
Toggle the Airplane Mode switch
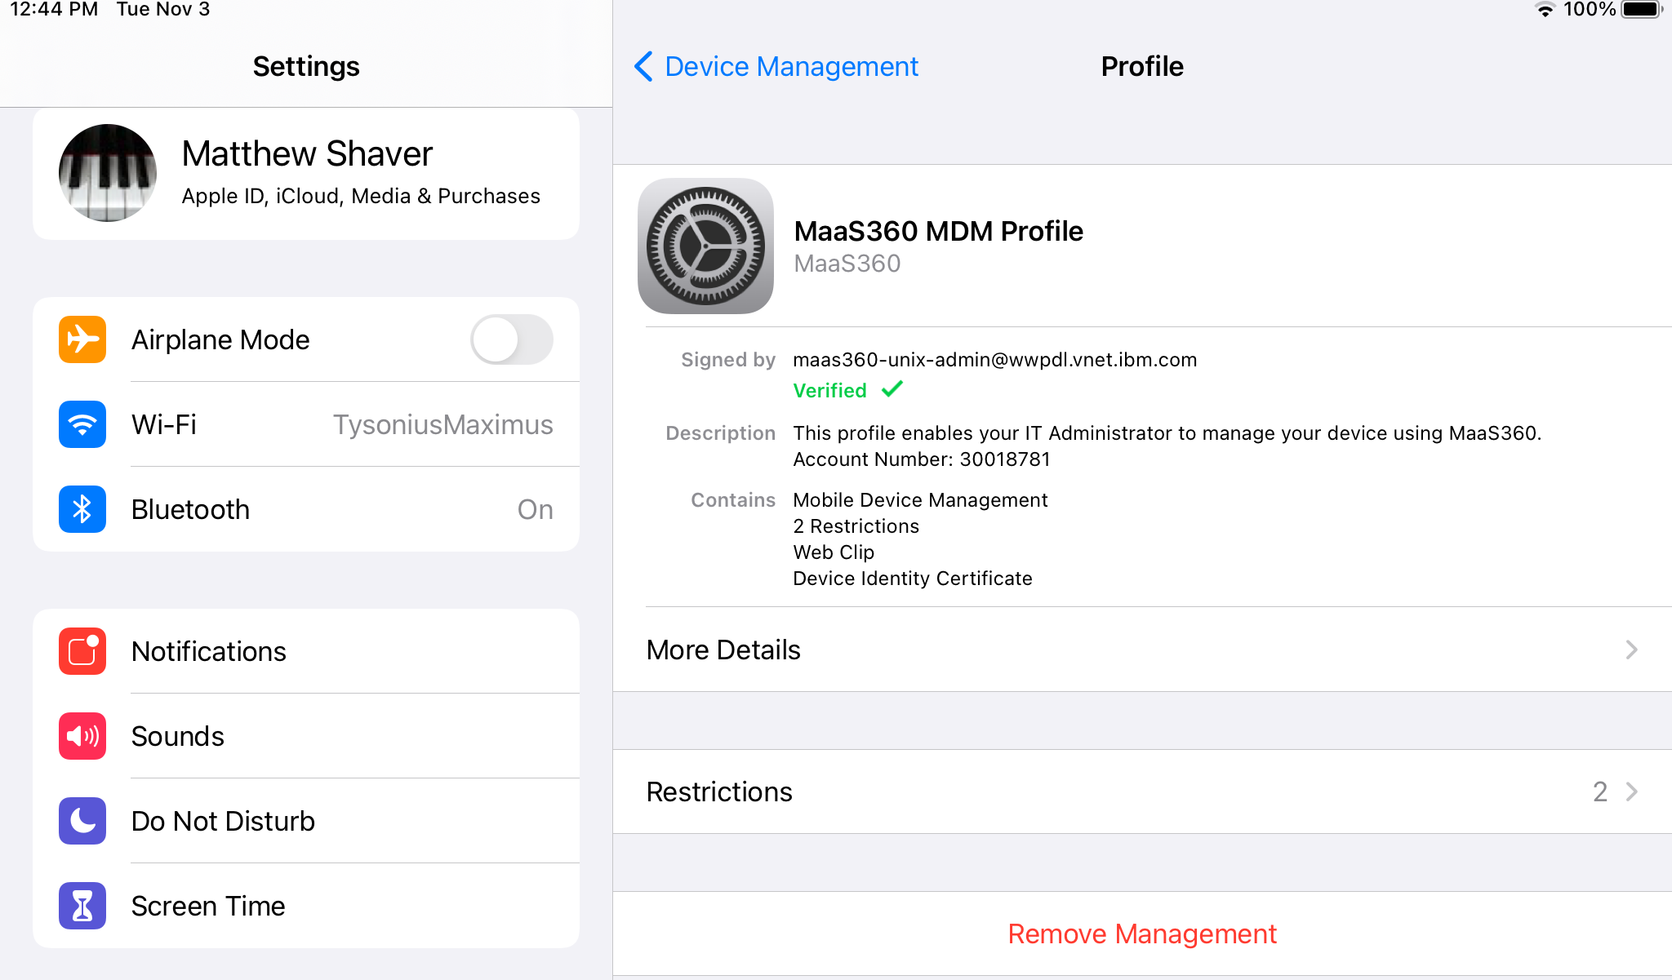click(x=512, y=339)
